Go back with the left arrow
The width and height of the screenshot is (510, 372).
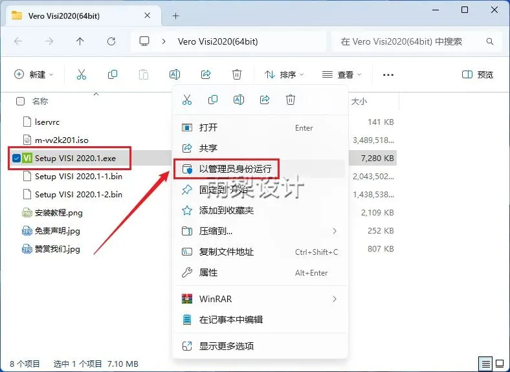click(18, 41)
